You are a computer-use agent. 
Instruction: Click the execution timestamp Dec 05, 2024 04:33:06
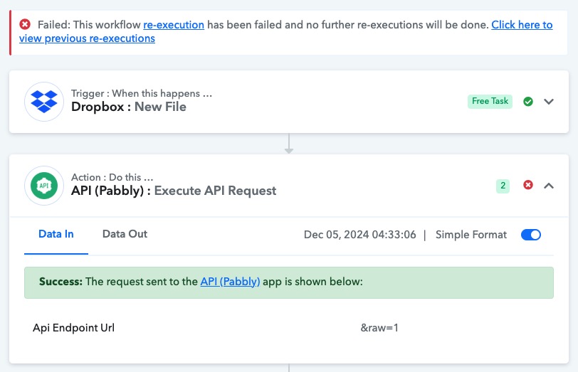pyautogui.click(x=359, y=235)
